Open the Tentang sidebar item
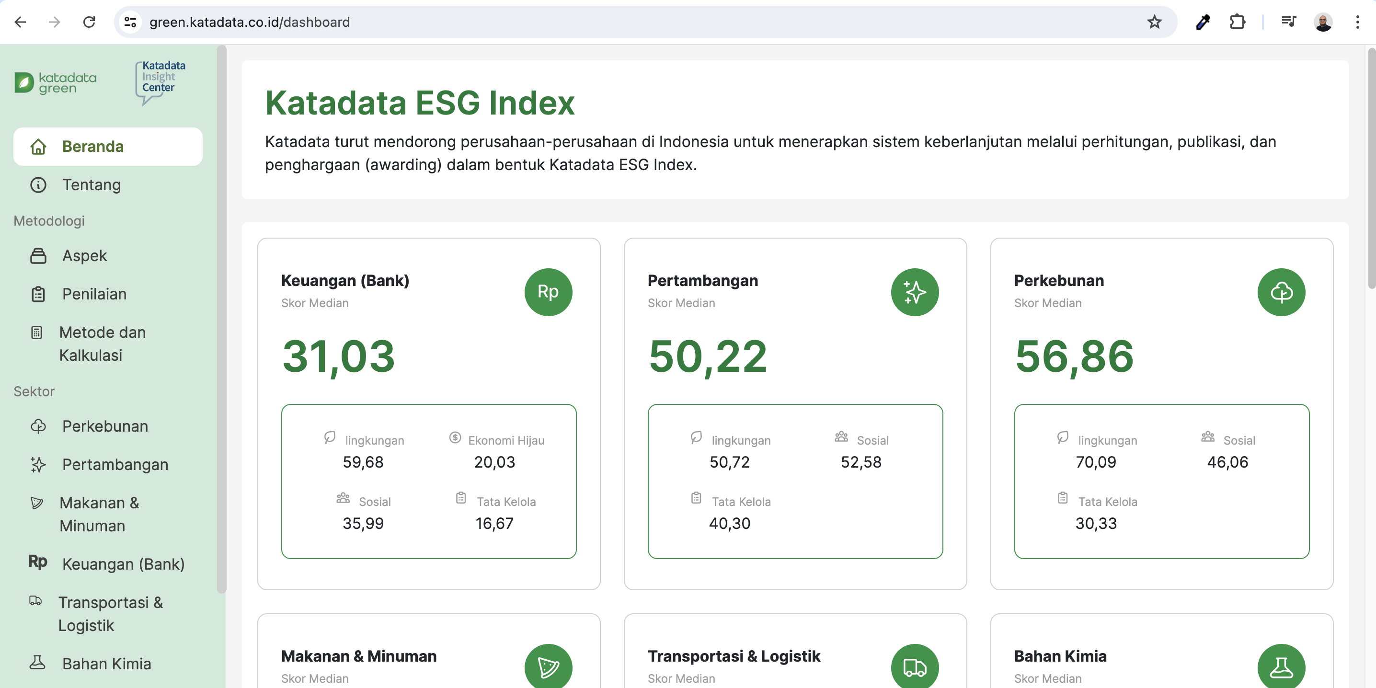1376x688 pixels. coord(108,185)
